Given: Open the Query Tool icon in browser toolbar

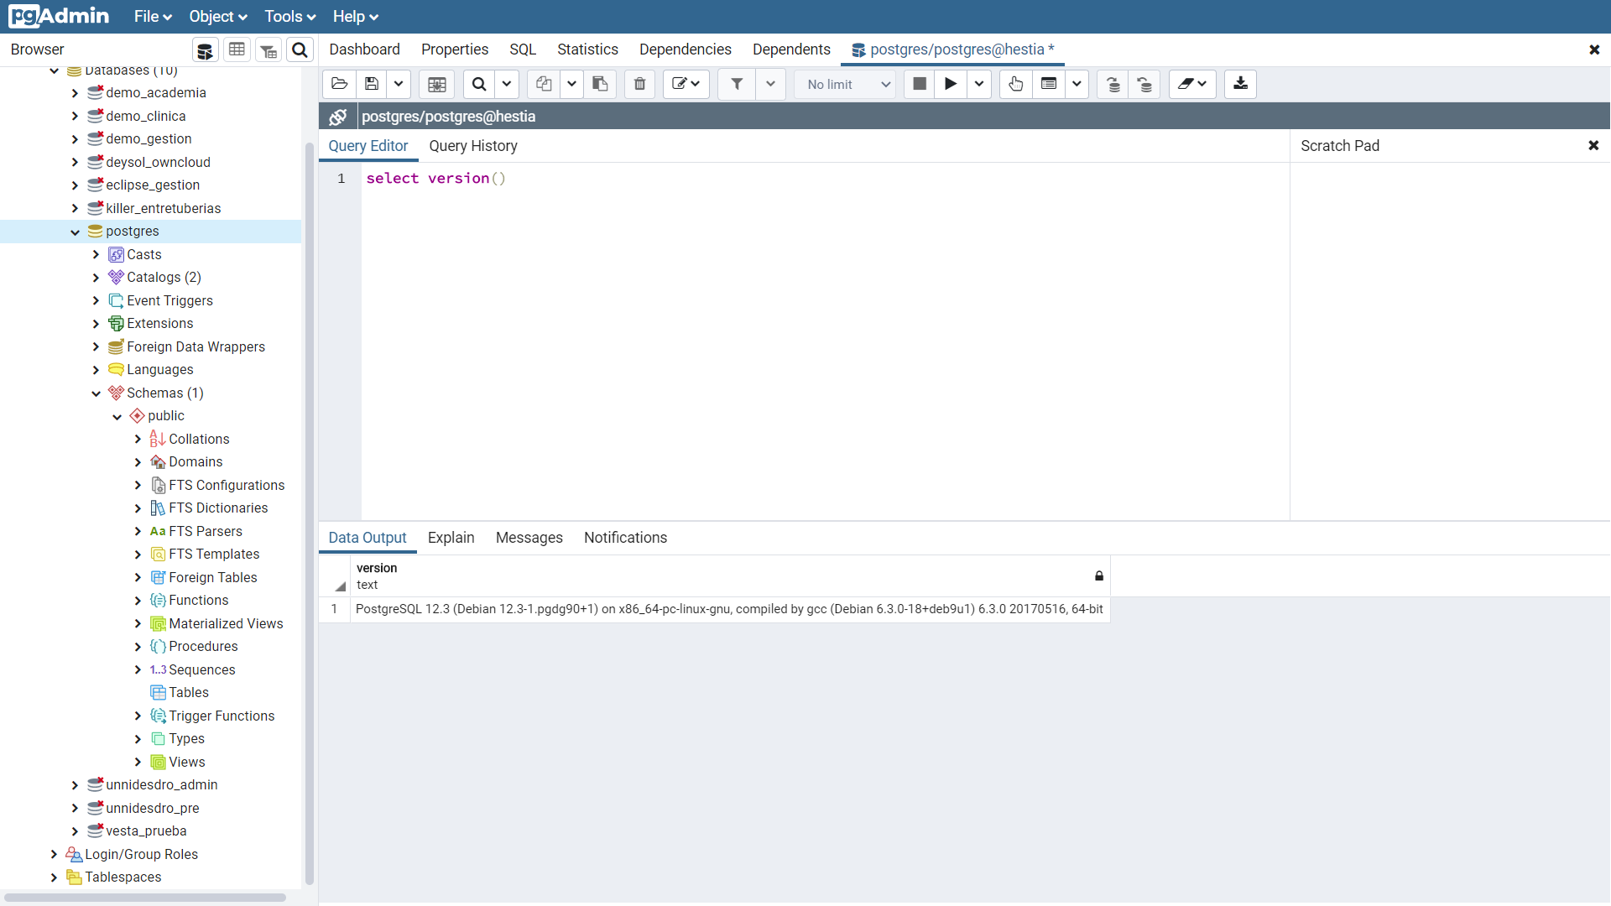Looking at the screenshot, I should click(x=205, y=49).
